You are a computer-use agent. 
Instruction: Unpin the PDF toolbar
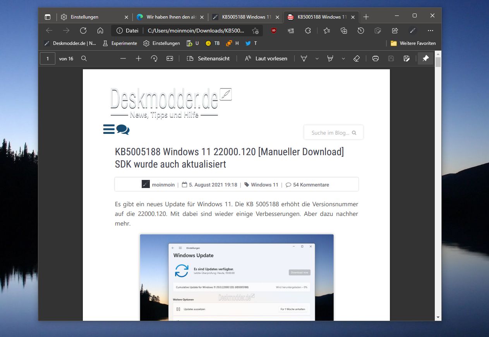pyautogui.click(x=426, y=58)
